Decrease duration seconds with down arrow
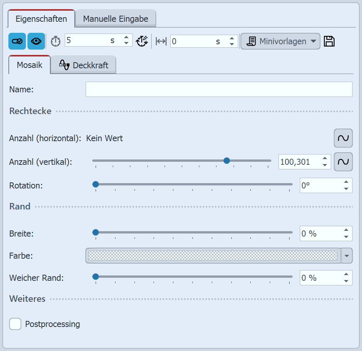362x351 pixels. tap(127, 43)
